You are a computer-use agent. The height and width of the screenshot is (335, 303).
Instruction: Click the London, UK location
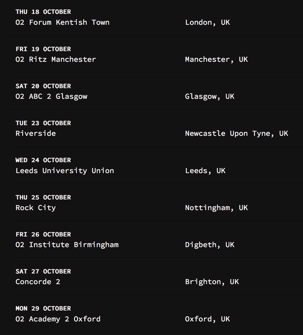tap(208, 22)
